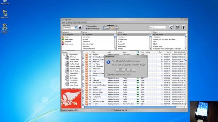The image size is (218, 122).
Task: Click the Genres list scroll-down arrow
Action: (x=115, y=49)
